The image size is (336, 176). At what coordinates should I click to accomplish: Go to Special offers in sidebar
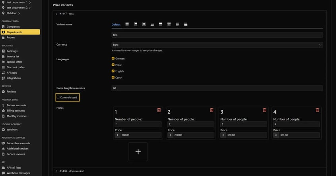(14, 62)
